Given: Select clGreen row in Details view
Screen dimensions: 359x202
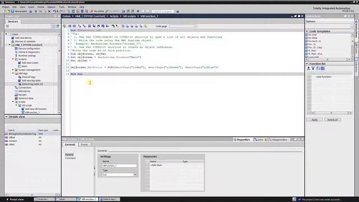Looking at the screenshot, I should click(x=33, y=141).
